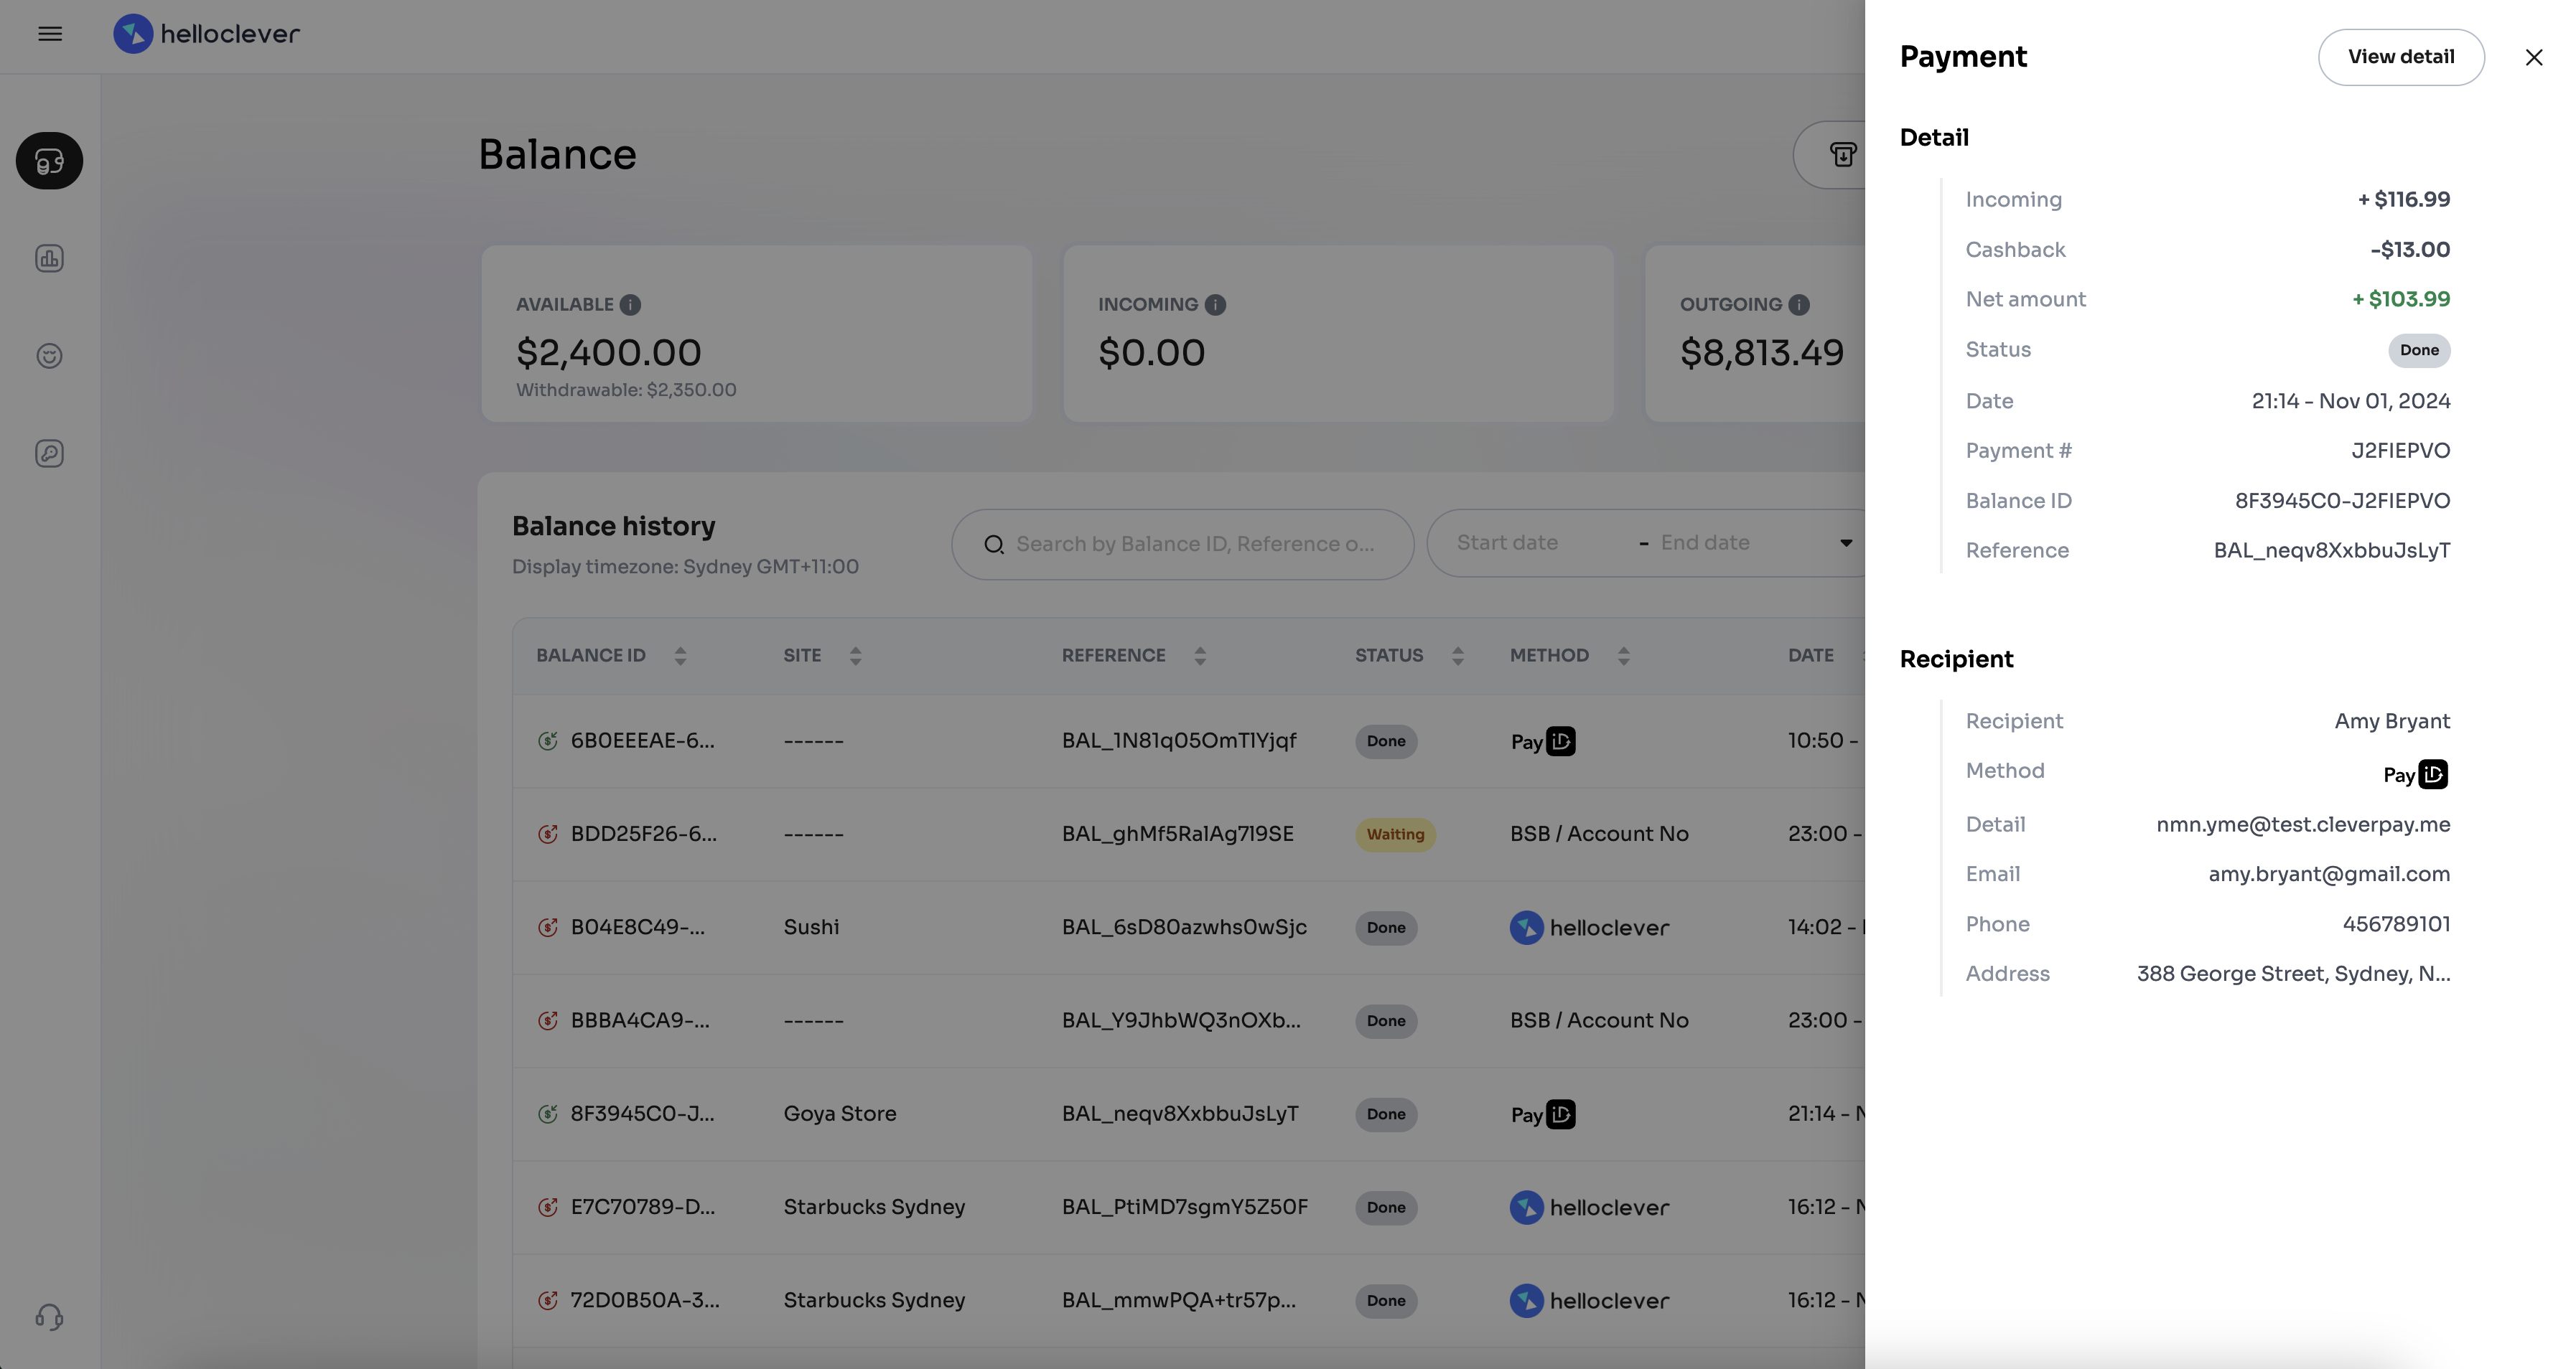
Task: Click the helloclever logo
Action: (207, 34)
